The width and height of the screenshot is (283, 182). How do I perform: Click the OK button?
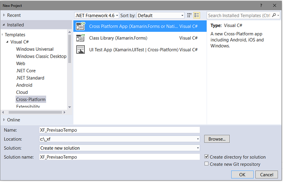[x=242, y=174]
